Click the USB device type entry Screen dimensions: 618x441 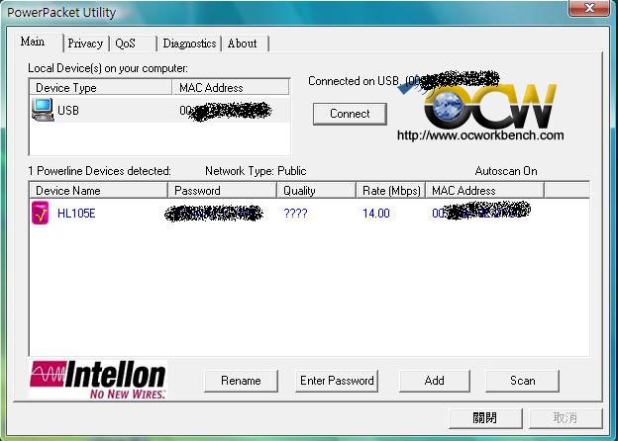tap(68, 111)
